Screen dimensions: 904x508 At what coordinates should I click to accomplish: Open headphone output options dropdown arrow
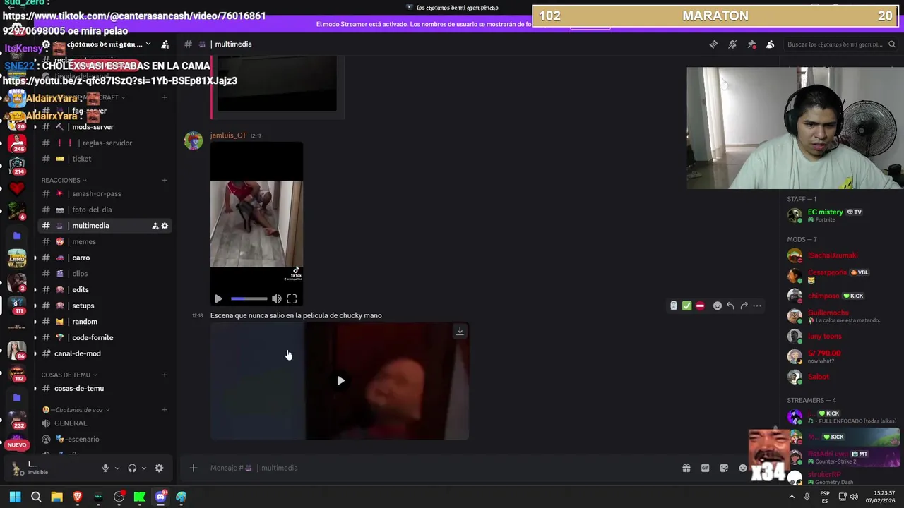[x=144, y=468]
